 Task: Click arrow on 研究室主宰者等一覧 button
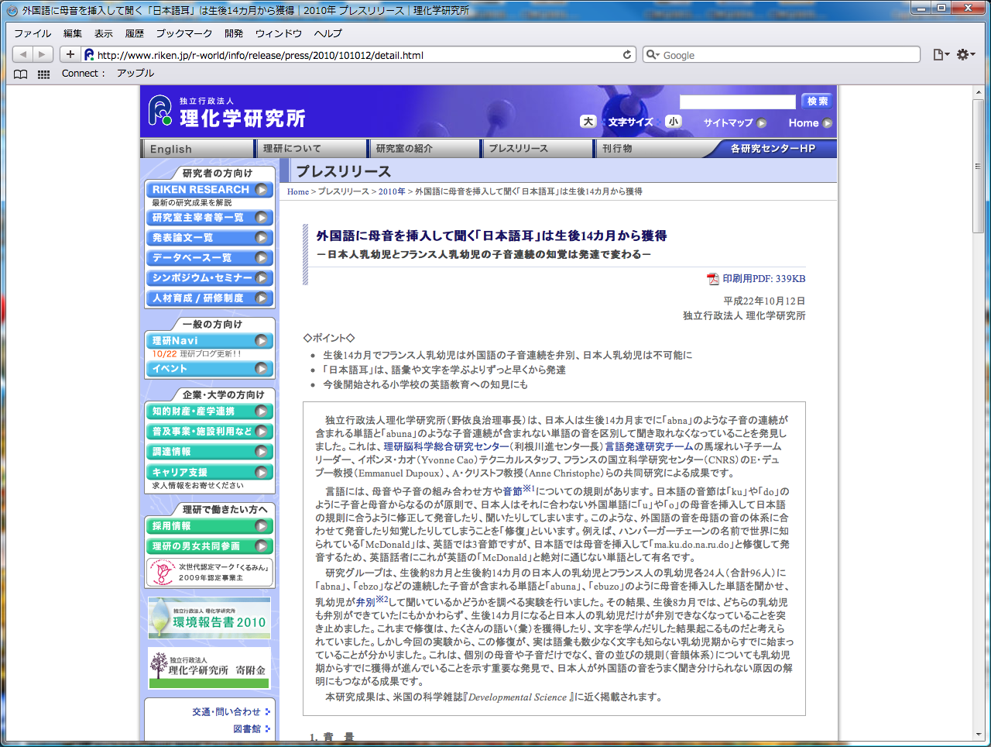(x=262, y=218)
